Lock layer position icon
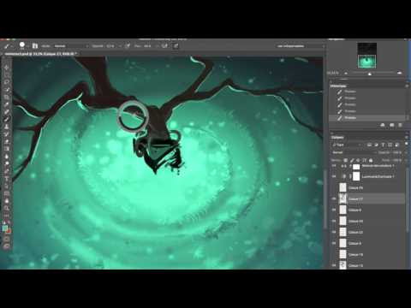 (358, 160)
